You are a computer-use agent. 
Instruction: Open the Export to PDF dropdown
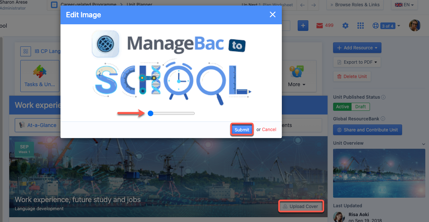click(x=357, y=62)
